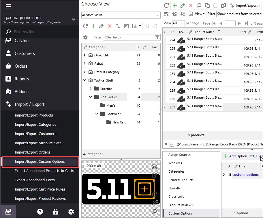Collapse the Import / Export section

pyautogui.click(x=29, y=104)
